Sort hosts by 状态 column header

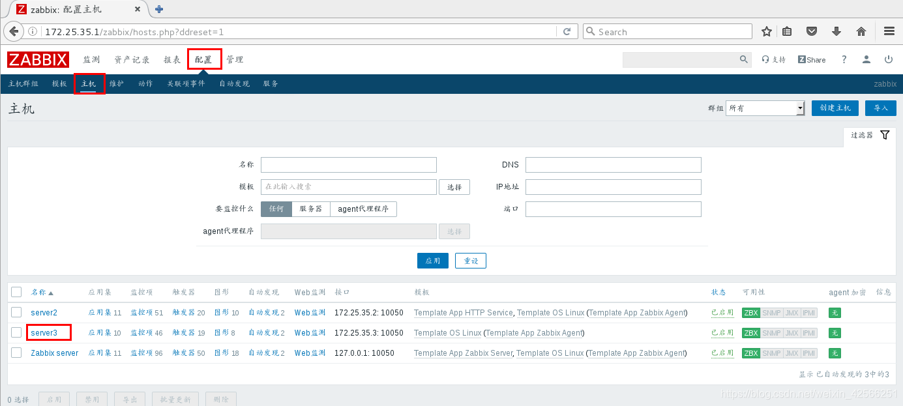point(718,293)
